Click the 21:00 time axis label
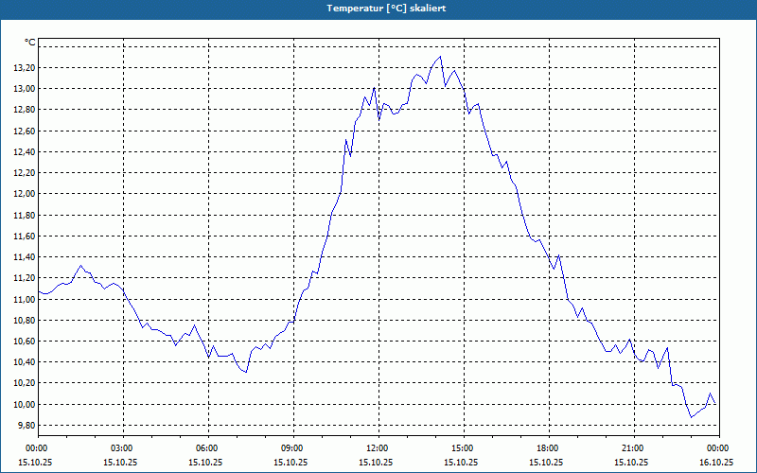 (x=633, y=448)
